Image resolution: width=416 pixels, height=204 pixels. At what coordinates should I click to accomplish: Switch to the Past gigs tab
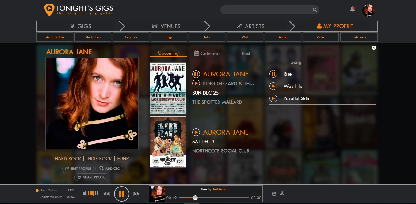click(246, 53)
